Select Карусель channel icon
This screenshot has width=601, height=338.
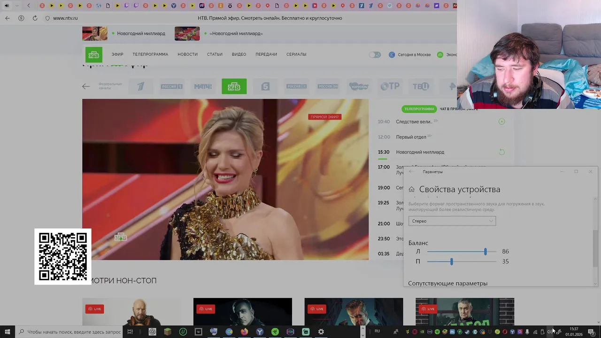pyautogui.click(x=359, y=86)
